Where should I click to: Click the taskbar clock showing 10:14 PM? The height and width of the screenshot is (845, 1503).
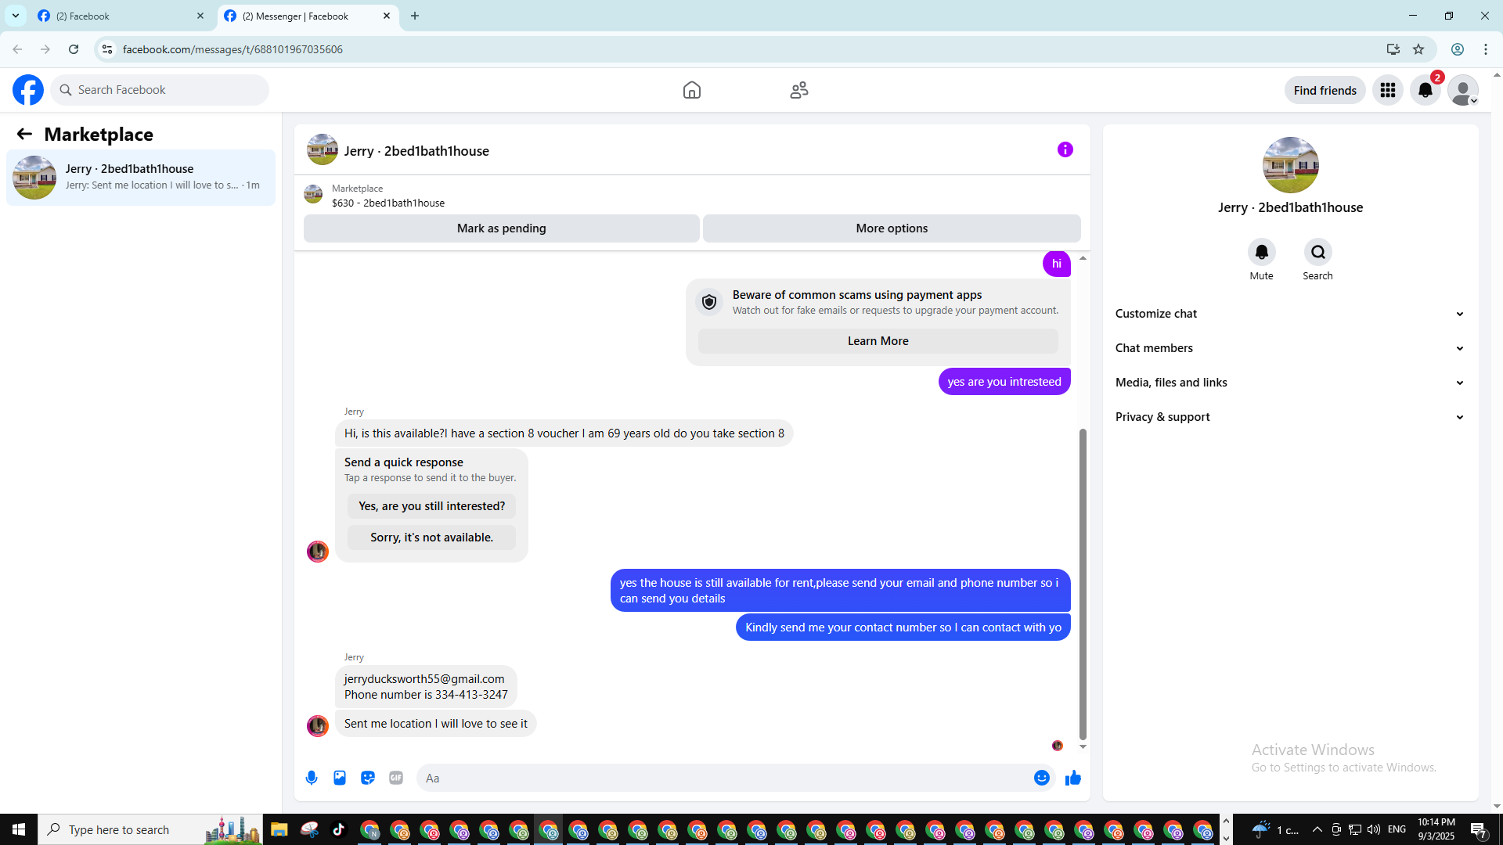click(x=1436, y=829)
